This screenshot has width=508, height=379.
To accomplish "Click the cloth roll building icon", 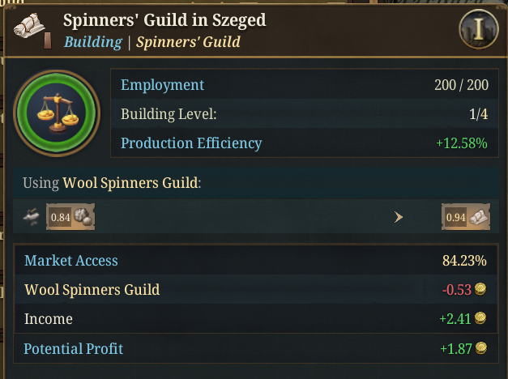I will [29, 28].
